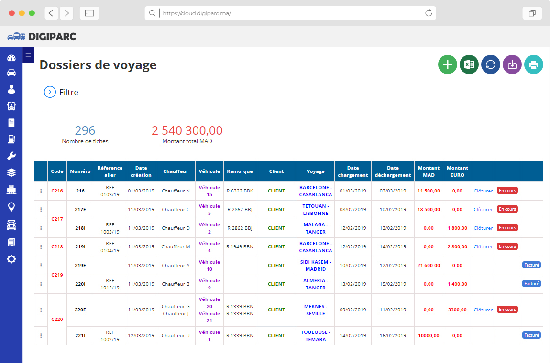Open maintenance using the wrench icon

pyautogui.click(x=11, y=156)
